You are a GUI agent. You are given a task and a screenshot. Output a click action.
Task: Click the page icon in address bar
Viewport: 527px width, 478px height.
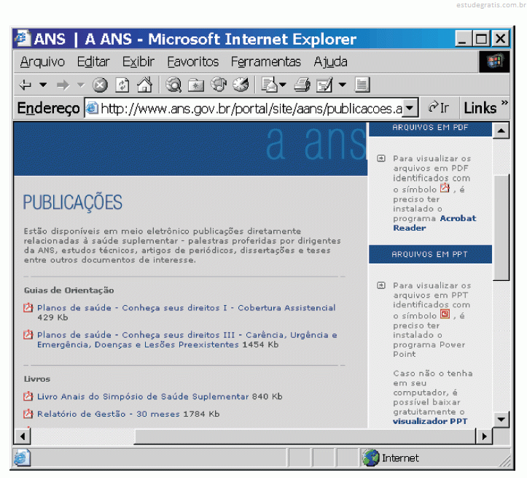tap(91, 108)
